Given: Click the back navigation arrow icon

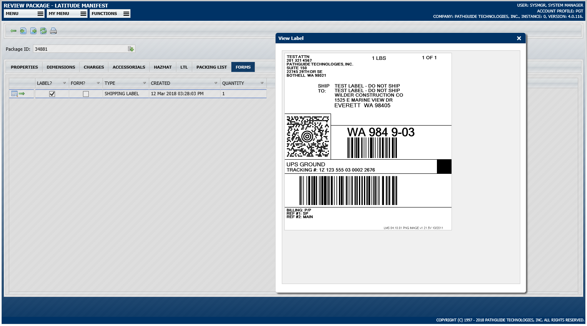Looking at the screenshot, I should (x=13, y=31).
